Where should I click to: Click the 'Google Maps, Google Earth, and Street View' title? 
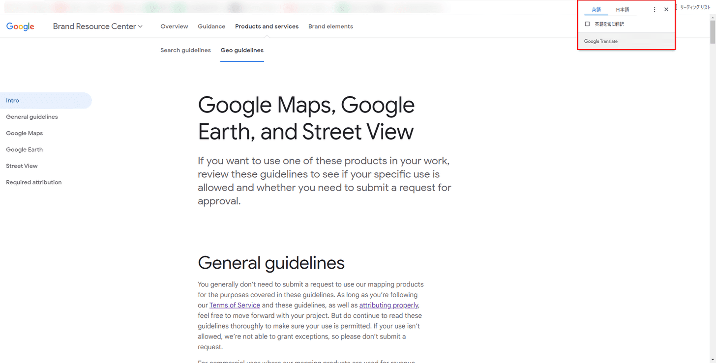(x=306, y=118)
